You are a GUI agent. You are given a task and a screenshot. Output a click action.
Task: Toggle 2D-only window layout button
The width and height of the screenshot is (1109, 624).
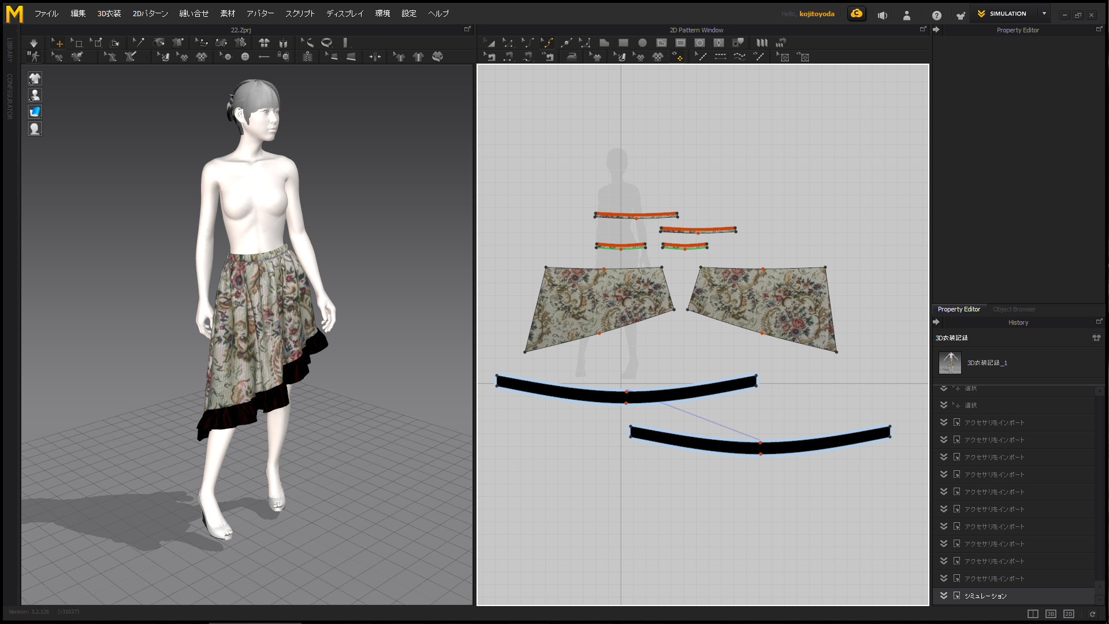pos(1069,614)
